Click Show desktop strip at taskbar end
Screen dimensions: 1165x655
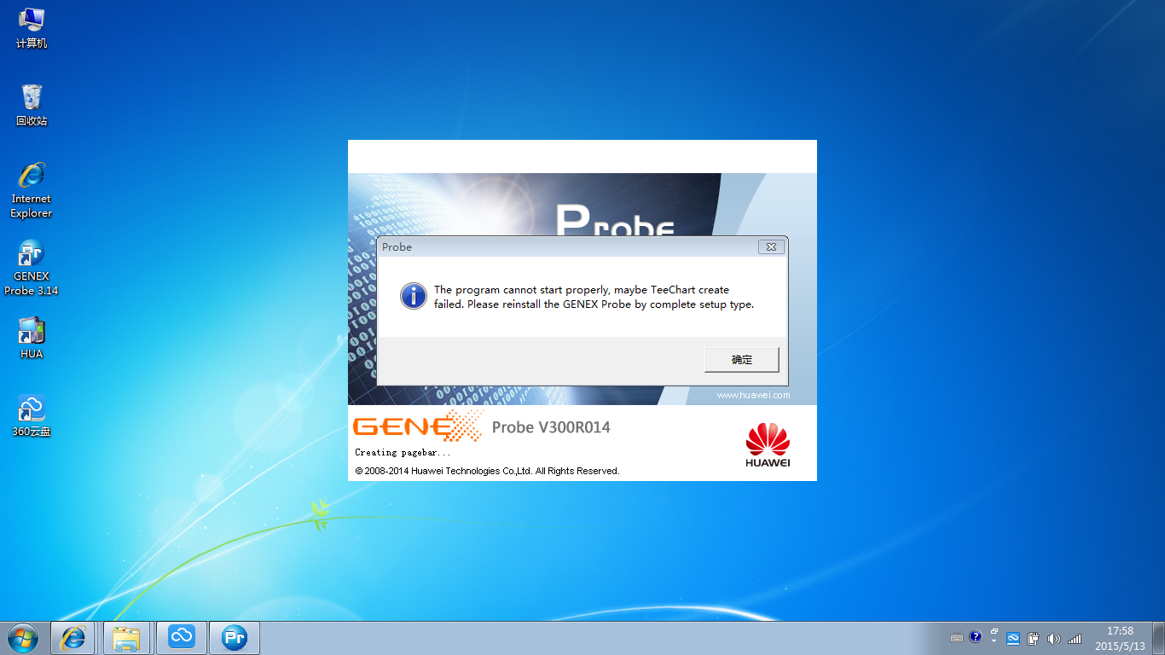1158,638
